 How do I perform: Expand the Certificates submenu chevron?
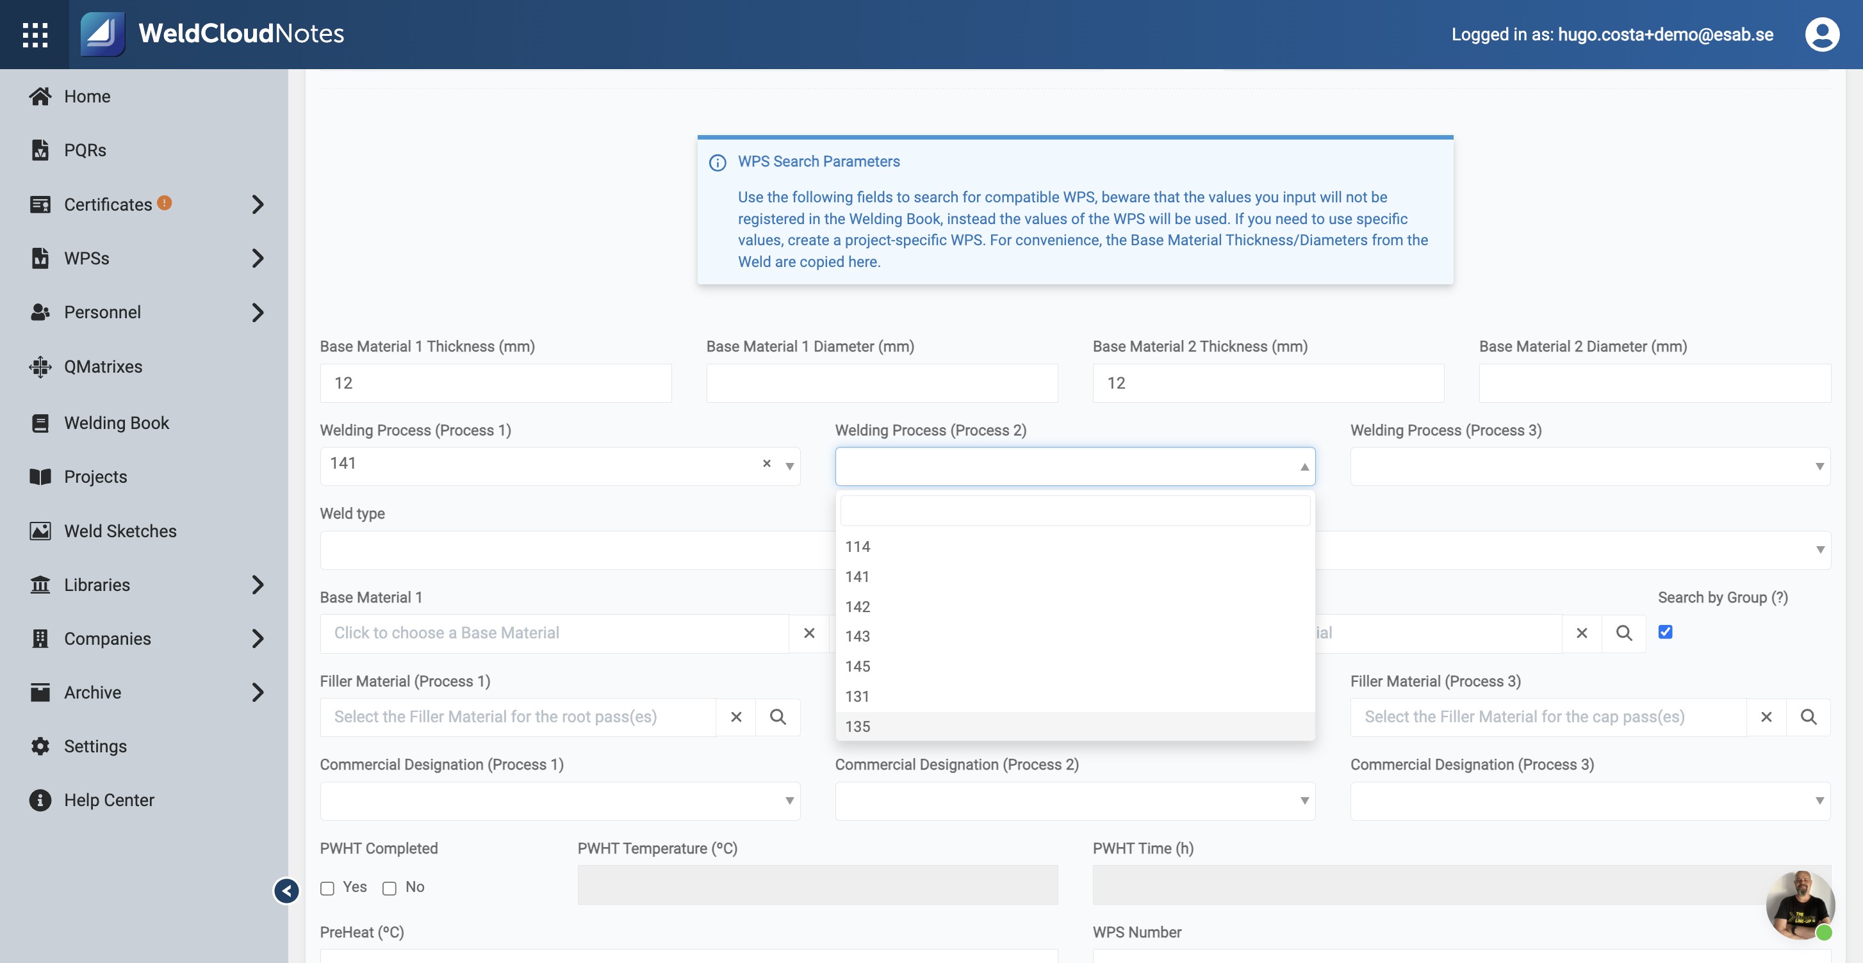coord(258,205)
